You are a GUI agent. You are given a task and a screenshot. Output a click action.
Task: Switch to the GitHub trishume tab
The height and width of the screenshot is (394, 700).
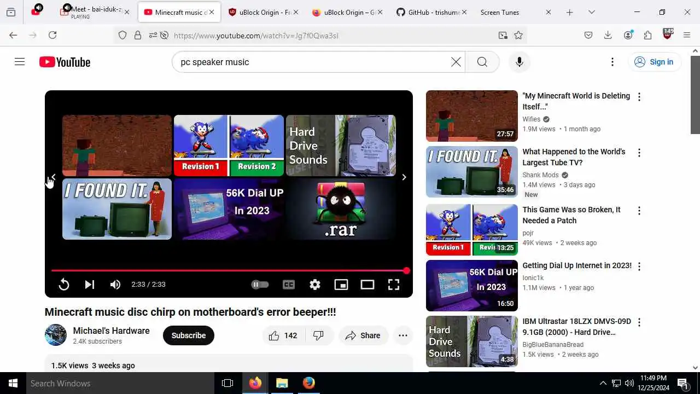[430, 12]
